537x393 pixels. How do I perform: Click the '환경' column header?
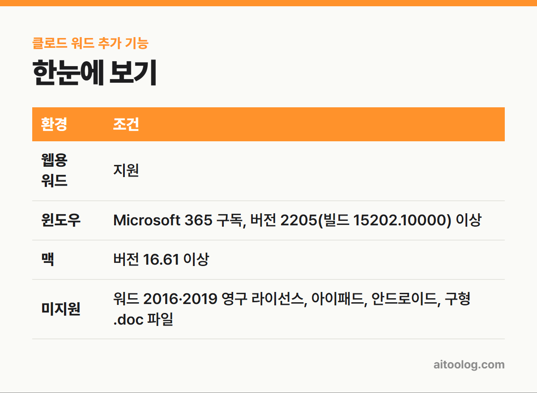pyautogui.click(x=54, y=124)
